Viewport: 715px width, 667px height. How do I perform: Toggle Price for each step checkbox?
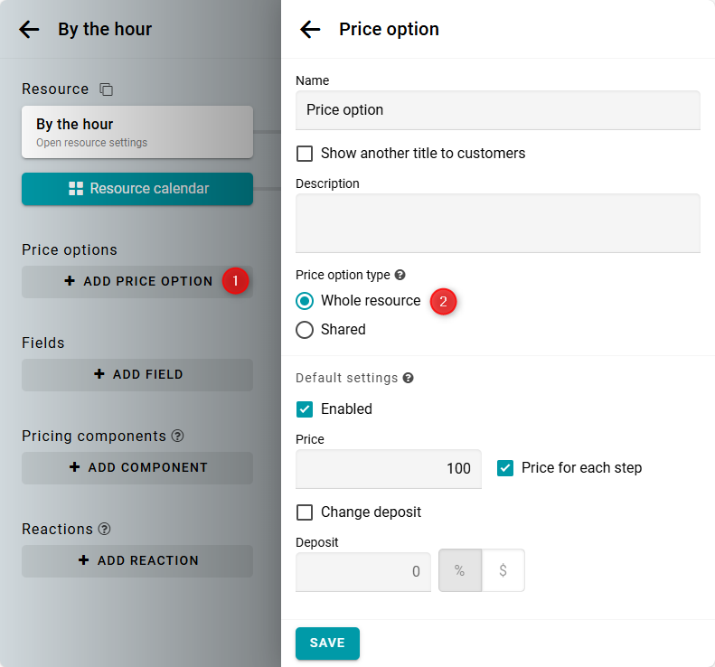tap(505, 468)
